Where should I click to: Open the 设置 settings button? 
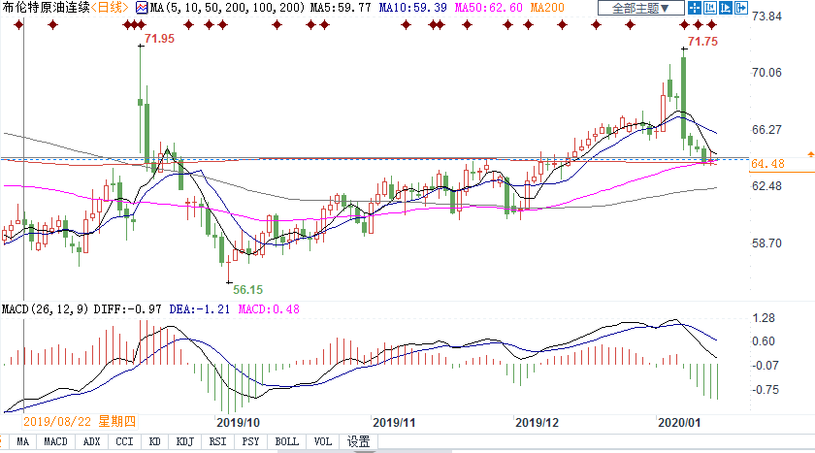[x=358, y=441]
